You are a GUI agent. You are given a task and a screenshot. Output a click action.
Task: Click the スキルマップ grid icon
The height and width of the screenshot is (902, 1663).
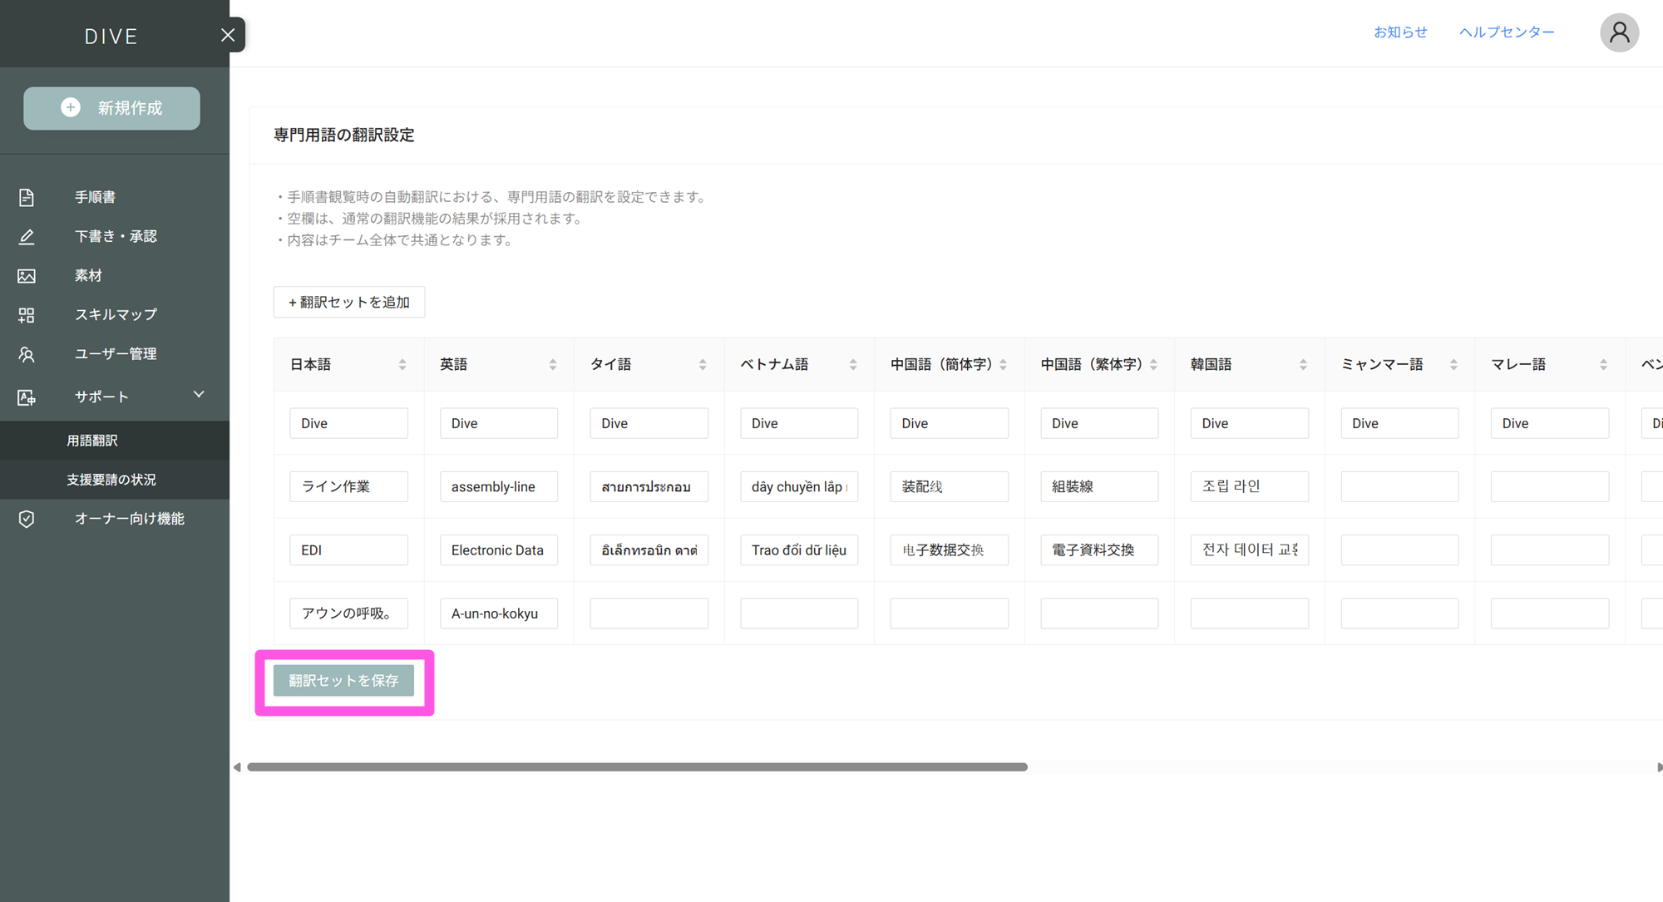click(x=27, y=315)
